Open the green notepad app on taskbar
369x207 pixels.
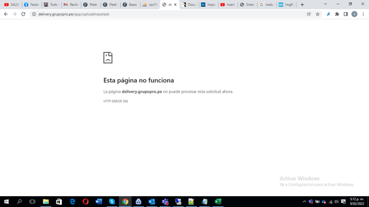[191, 201]
